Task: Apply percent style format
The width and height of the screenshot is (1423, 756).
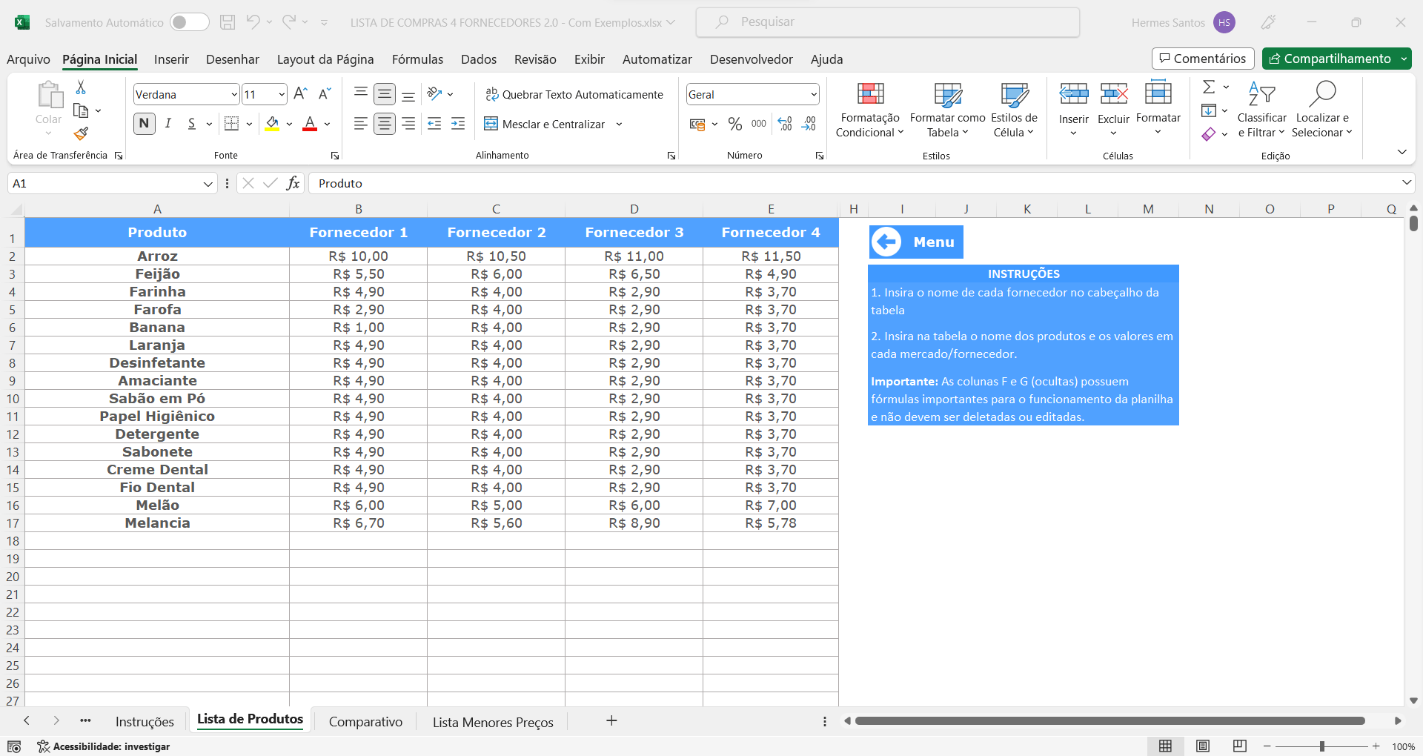Action: [x=735, y=124]
